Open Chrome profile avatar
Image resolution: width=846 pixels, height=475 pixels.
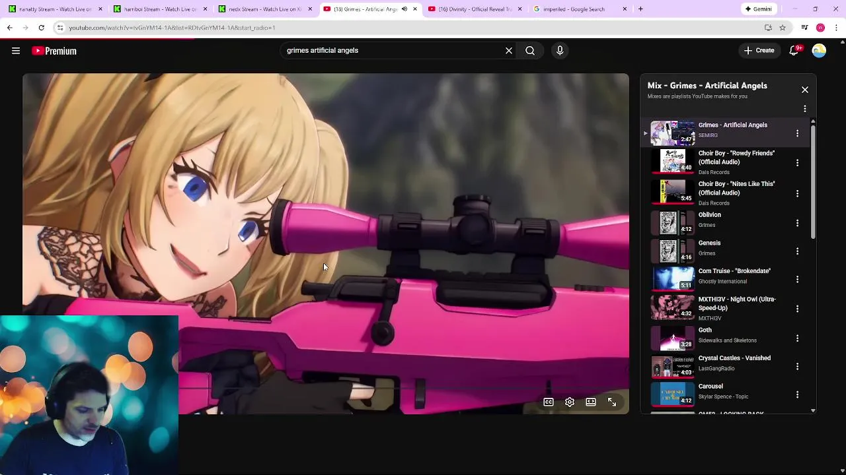tap(820, 28)
